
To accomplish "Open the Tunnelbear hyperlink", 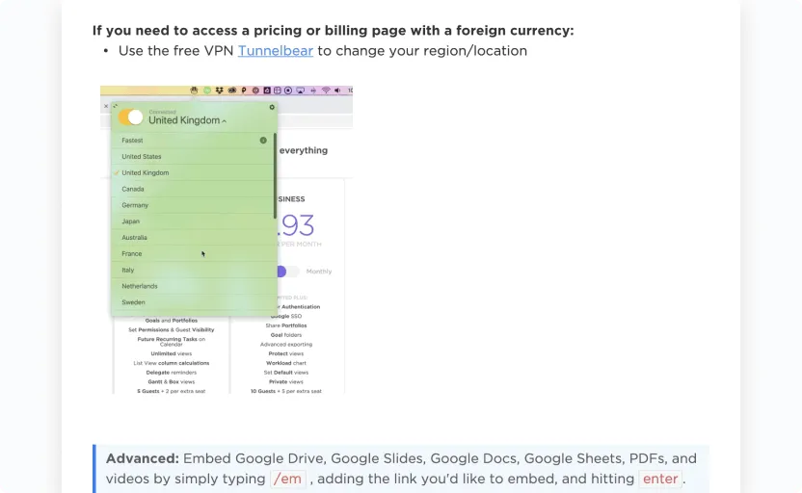I will (275, 51).
